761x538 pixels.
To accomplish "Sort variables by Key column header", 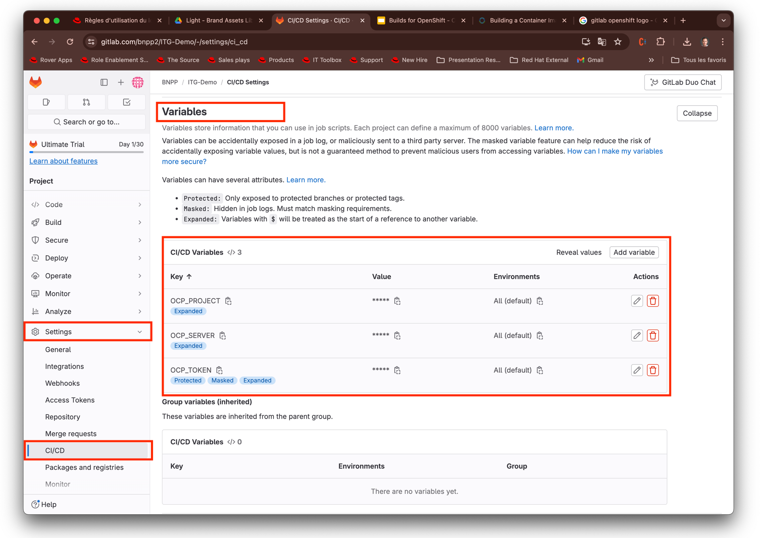I will [x=181, y=277].
